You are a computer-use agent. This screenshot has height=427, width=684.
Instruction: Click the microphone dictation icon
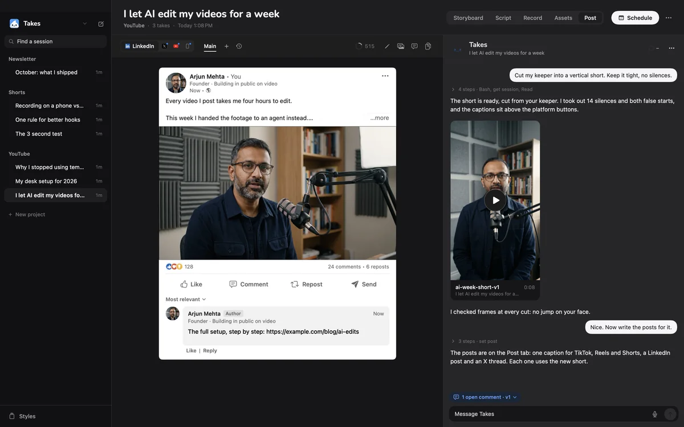pyautogui.click(x=655, y=414)
